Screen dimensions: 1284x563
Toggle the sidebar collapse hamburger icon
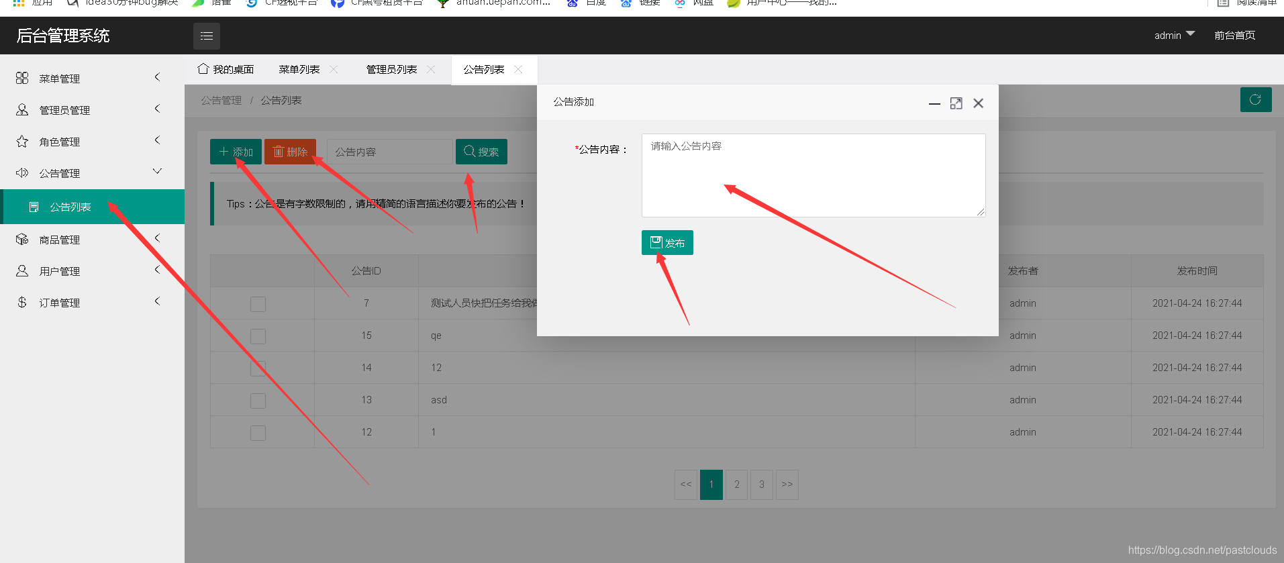pos(207,36)
